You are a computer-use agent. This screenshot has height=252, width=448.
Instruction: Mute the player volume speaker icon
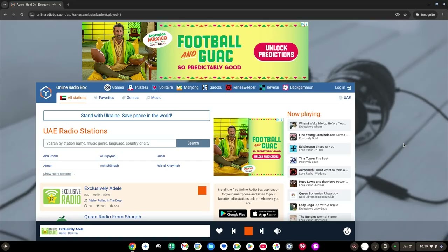click(277, 231)
